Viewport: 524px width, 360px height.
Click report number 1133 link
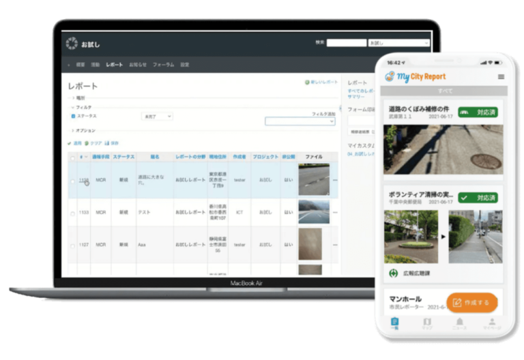point(83,212)
